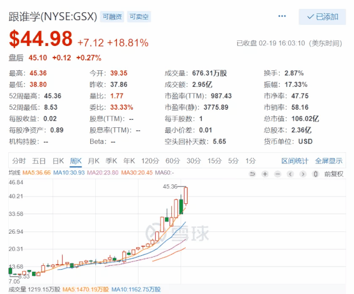
Task: Open 全屏显示 fullscreen chart
Action: pyautogui.click(x=329, y=161)
